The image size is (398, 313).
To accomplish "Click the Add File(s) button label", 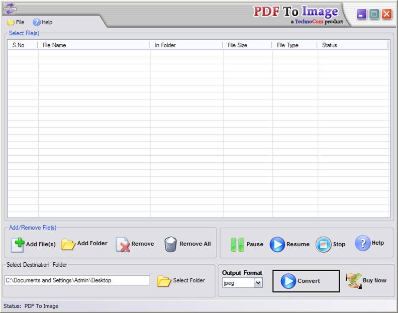I will 41,244.
